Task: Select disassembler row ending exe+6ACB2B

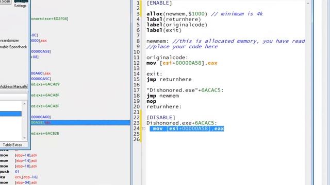Action: tap(45, 133)
